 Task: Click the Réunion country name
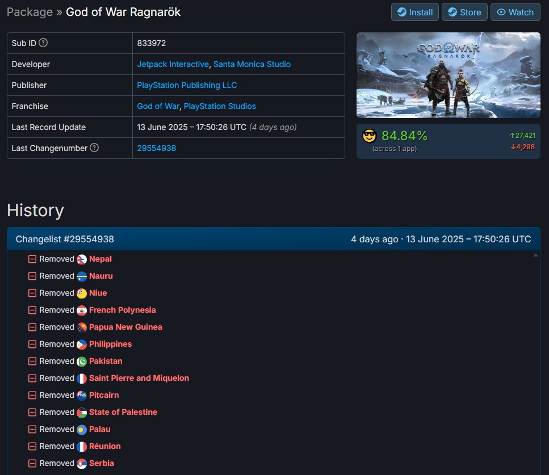[105, 446]
